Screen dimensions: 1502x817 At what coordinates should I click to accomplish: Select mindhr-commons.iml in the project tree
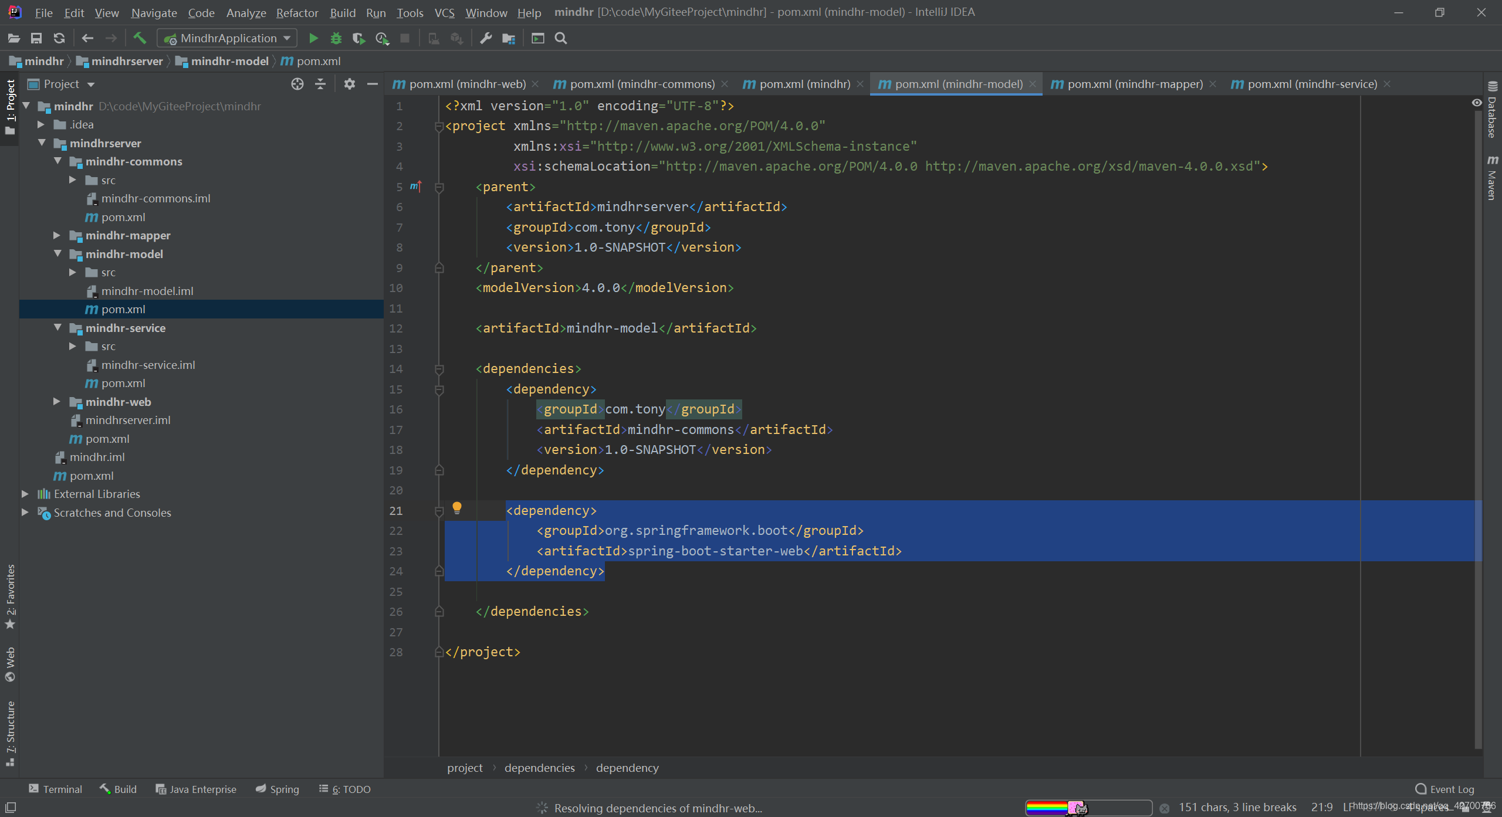[155, 198]
